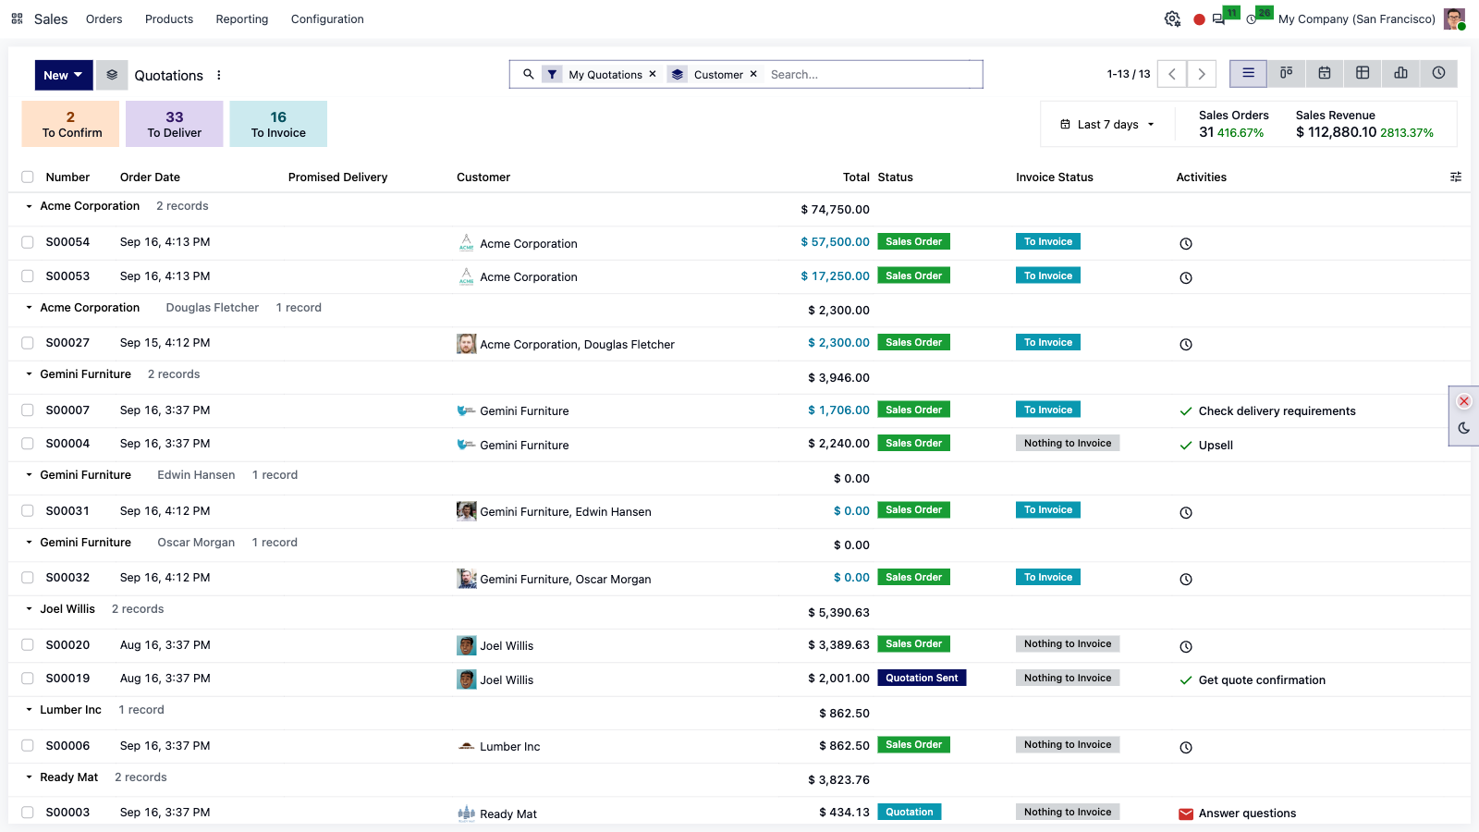Viewport: 1479px width, 832px height.
Task: Click the search input field
Action: [873, 74]
